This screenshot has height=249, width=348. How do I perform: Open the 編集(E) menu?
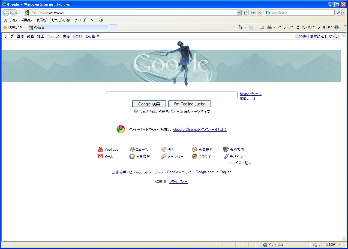27,20
